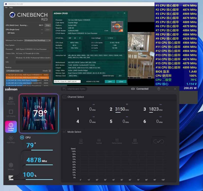The height and width of the screenshot is (191, 203).
Task: Open the CPU (Multi Core) ranking dropdown
Action: tap(14, 71)
